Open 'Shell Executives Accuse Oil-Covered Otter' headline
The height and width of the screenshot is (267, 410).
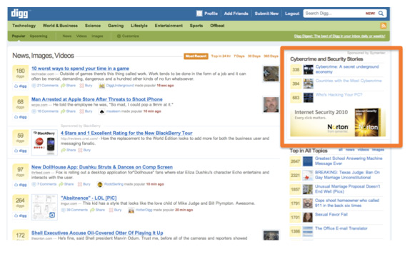97,233
